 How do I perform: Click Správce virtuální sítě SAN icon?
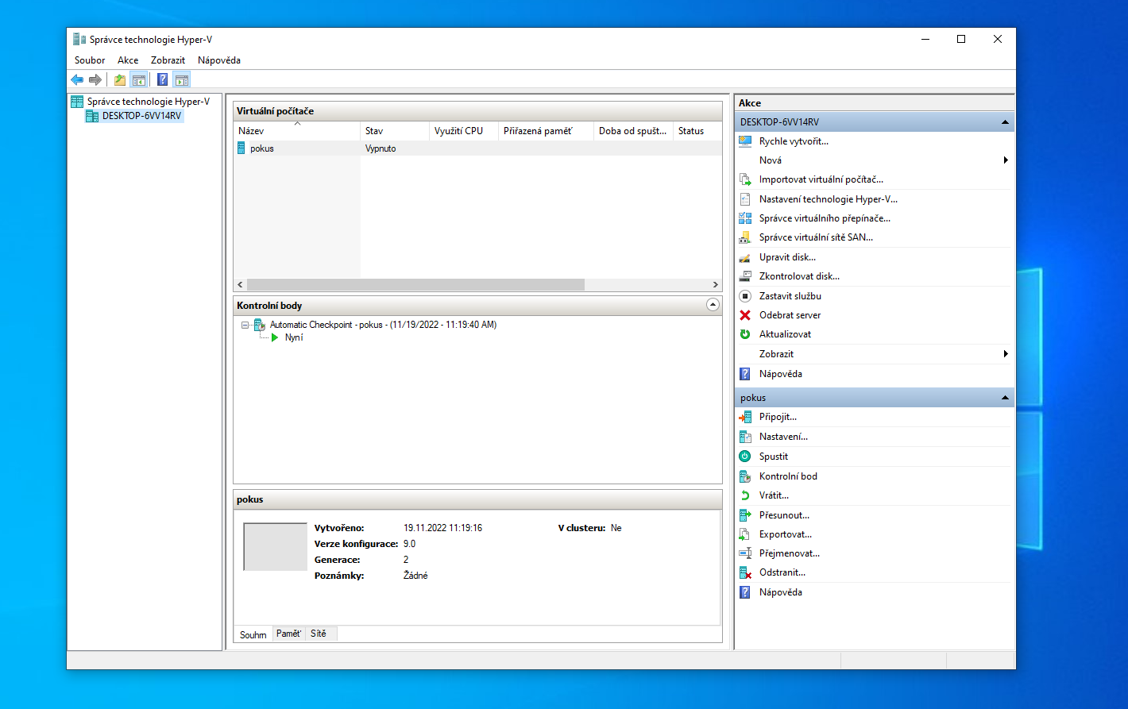(745, 237)
